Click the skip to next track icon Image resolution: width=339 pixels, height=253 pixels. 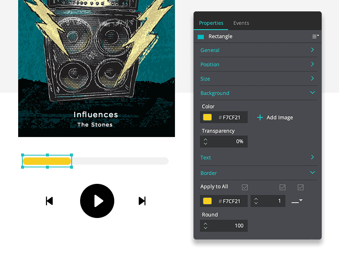click(142, 201)
